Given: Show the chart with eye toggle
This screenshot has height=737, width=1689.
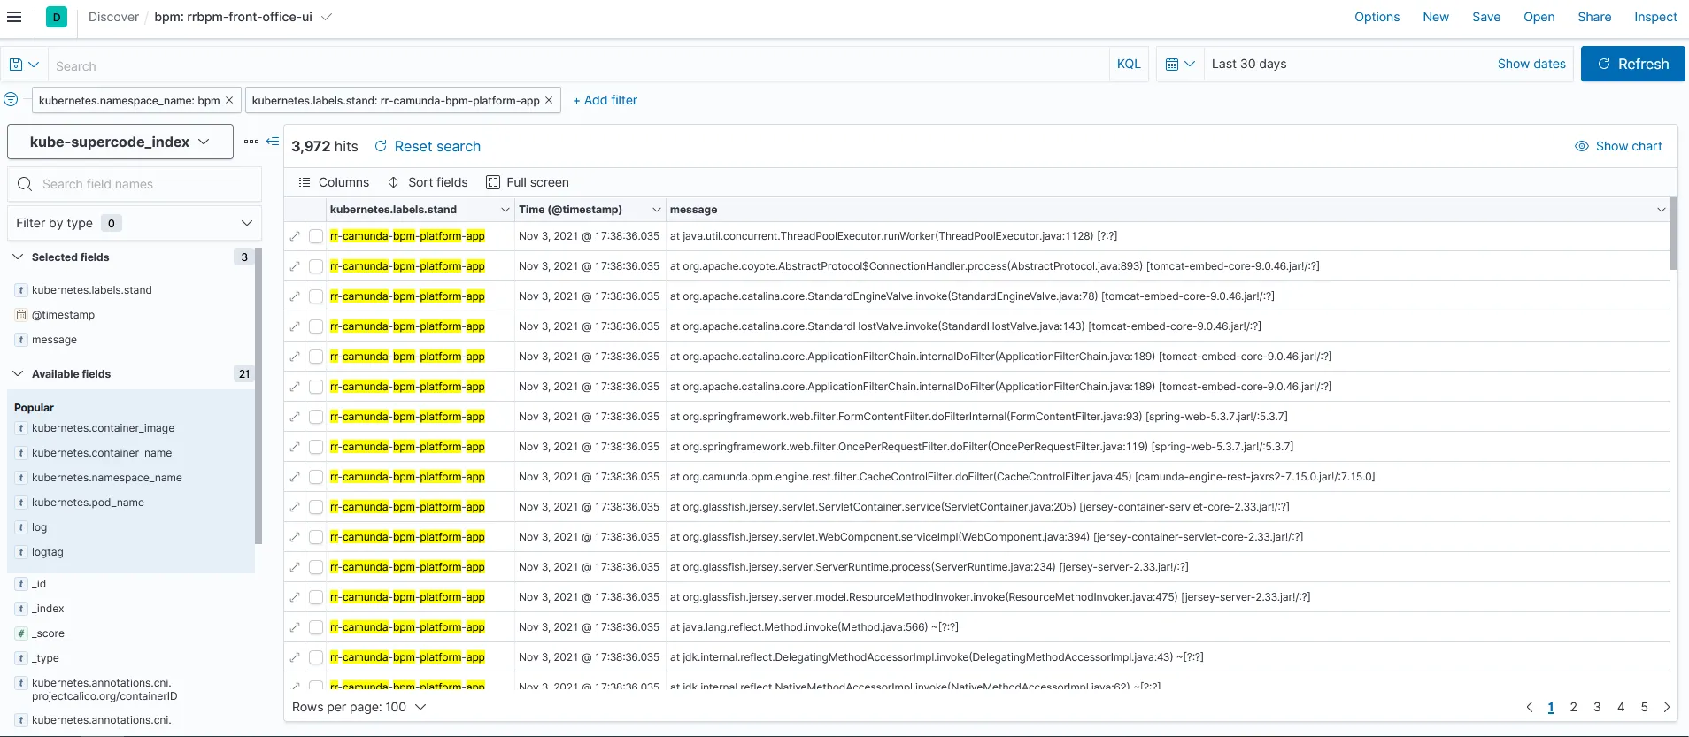Looking at the screenshot, I should point(1618,146).
